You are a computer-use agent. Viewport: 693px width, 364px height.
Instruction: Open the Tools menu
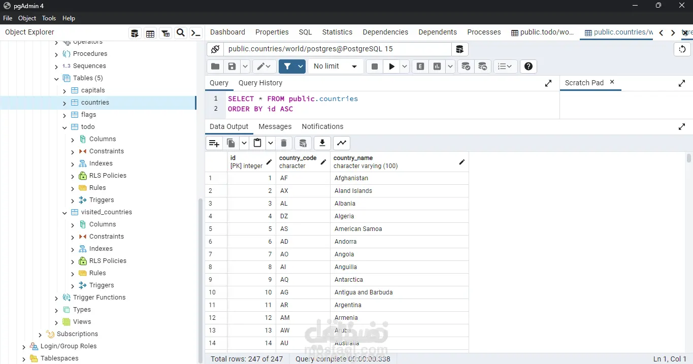(x=49, y=18)
